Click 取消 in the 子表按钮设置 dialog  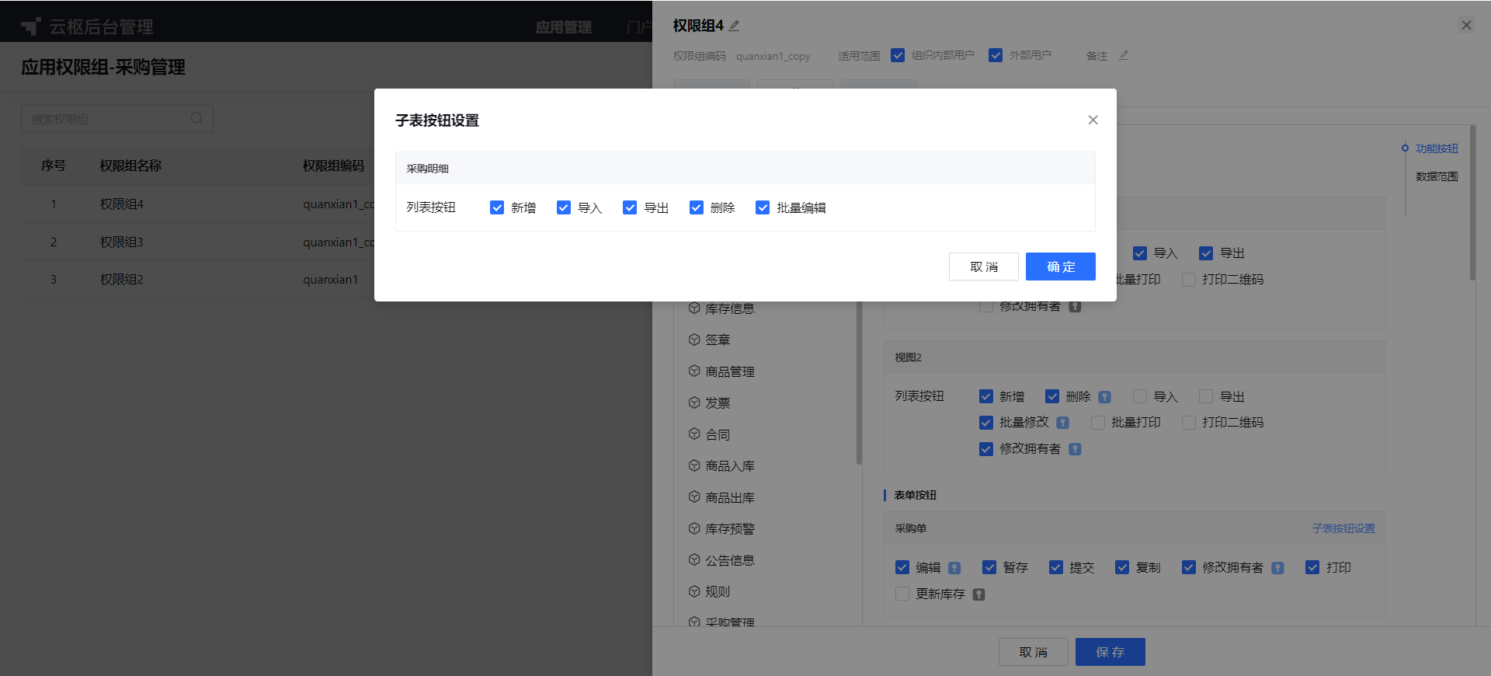point(984,267)
